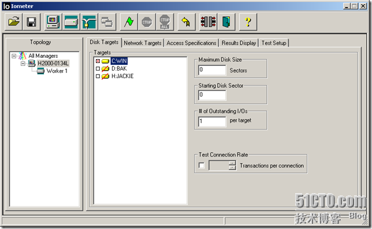This screenshot has height=229, width=372.
Task: Switch to the Disk Targets tab
Action: [104, 42]
